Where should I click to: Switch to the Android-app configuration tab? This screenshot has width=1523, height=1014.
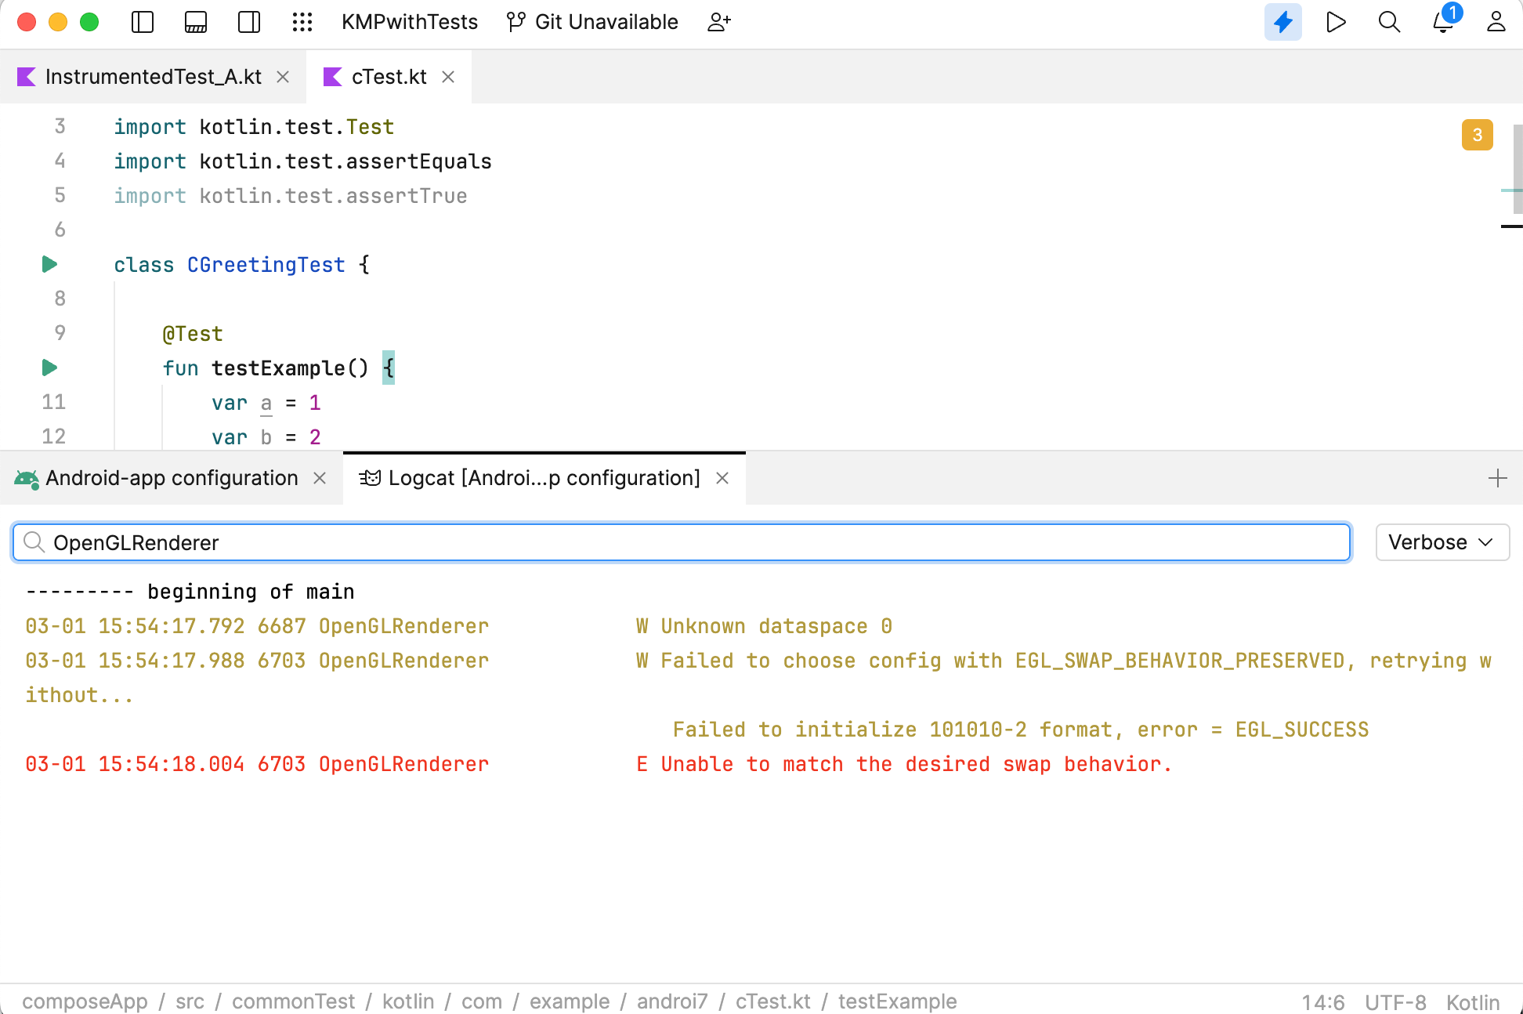pyautogui.click(x=171, y=478)
